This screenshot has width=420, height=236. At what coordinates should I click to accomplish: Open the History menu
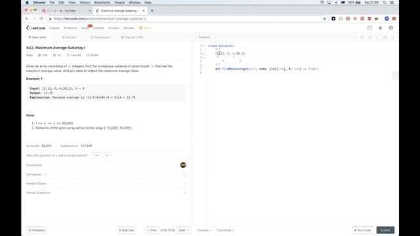[x=85, y=3]
